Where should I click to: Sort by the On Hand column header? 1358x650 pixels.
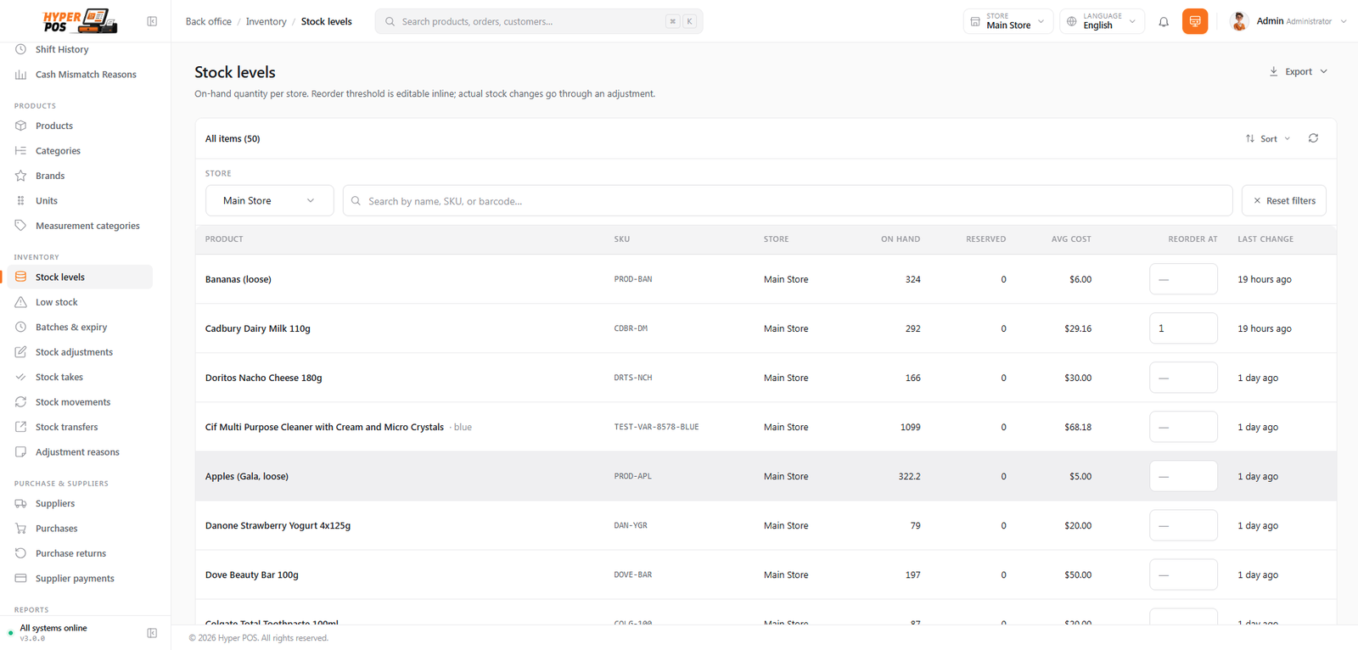point(901,239)
